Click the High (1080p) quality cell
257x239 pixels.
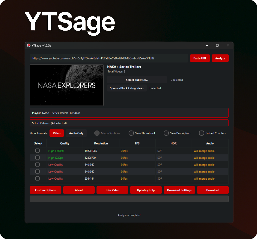tap(65, 151)
